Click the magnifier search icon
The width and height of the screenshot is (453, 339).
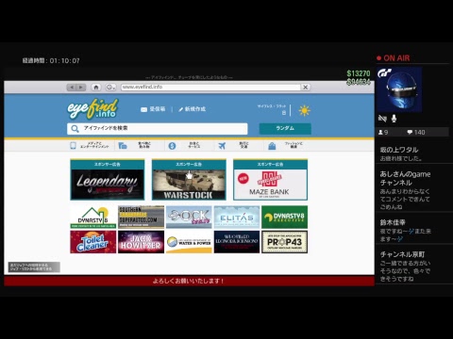(x=75, y=128)
